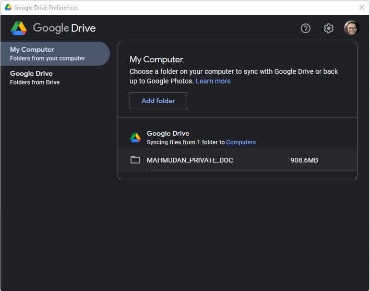Click the Drive icon in the syncing section
Screen dimensions: 370x291
(135, 138)
